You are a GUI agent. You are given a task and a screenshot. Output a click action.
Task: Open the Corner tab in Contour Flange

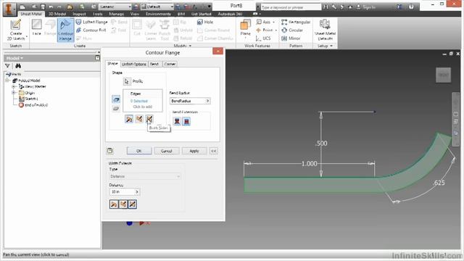(170, 64)
